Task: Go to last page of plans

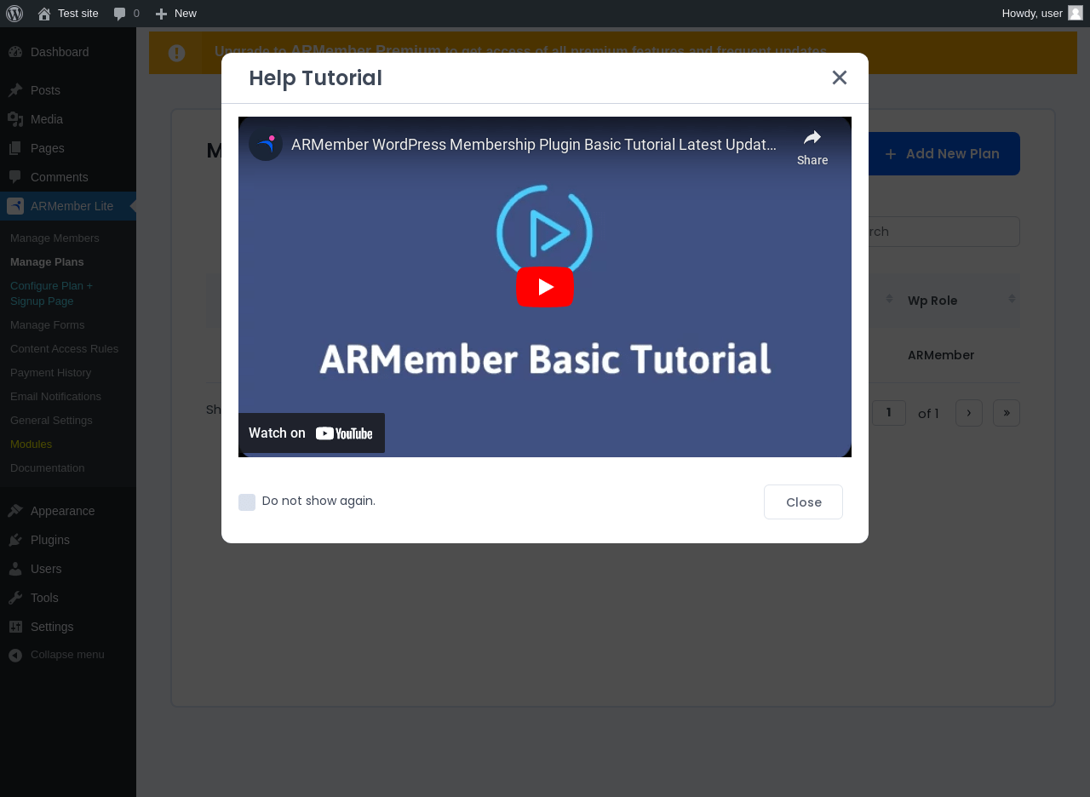Action: click(x=1007, y=413)
